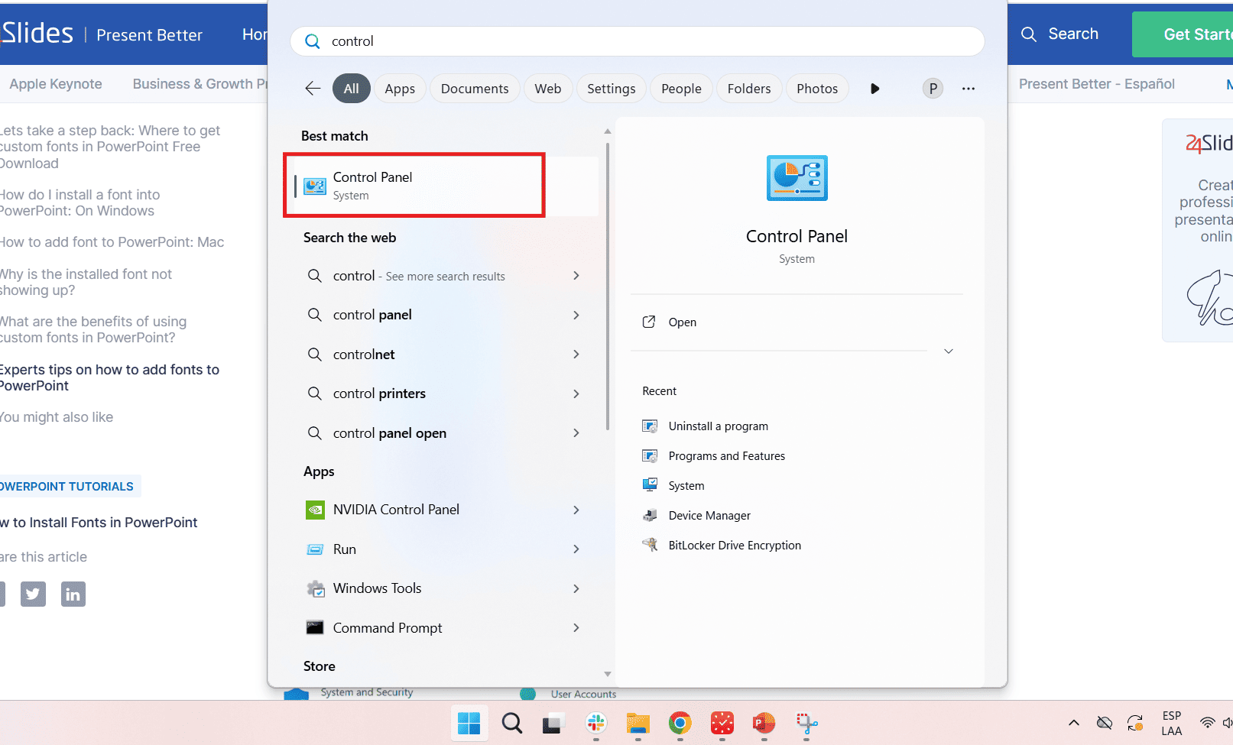
Task: Expand the actions list below Open
Action: tap(948, 351)
